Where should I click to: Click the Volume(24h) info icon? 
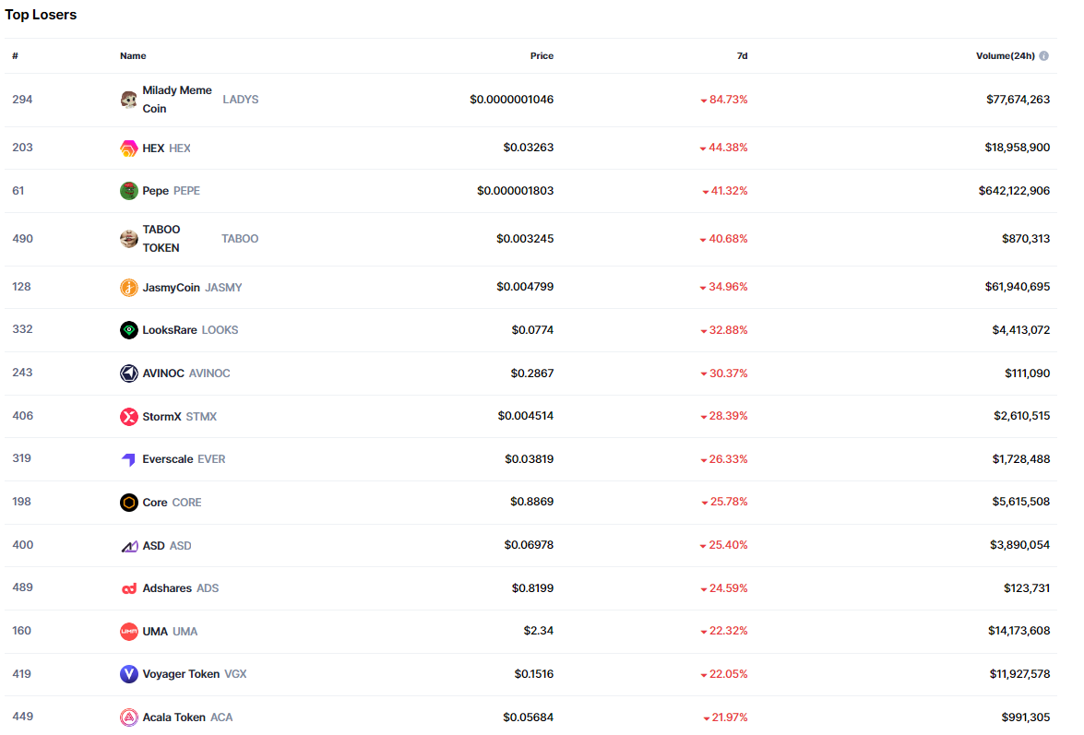[1044, 56]
